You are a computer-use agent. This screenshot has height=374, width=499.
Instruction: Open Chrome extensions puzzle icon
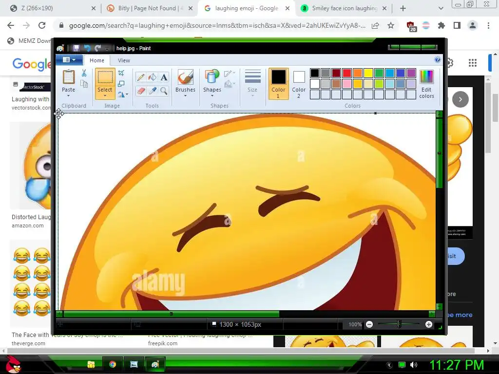pos(441,25)
